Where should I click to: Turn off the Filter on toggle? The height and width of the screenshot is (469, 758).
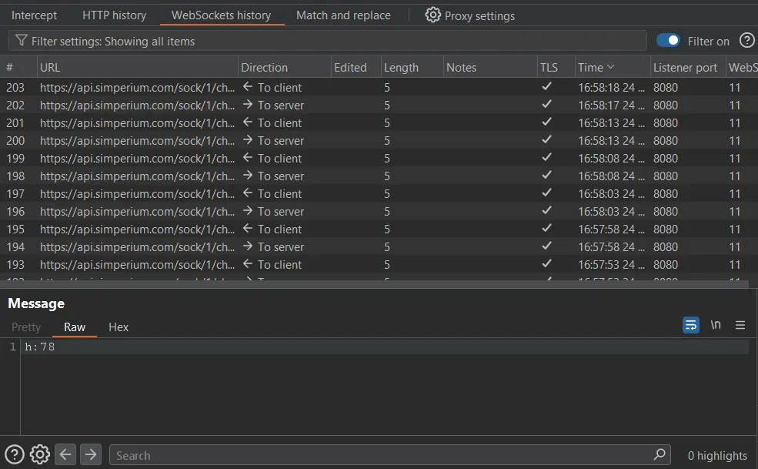668,41
